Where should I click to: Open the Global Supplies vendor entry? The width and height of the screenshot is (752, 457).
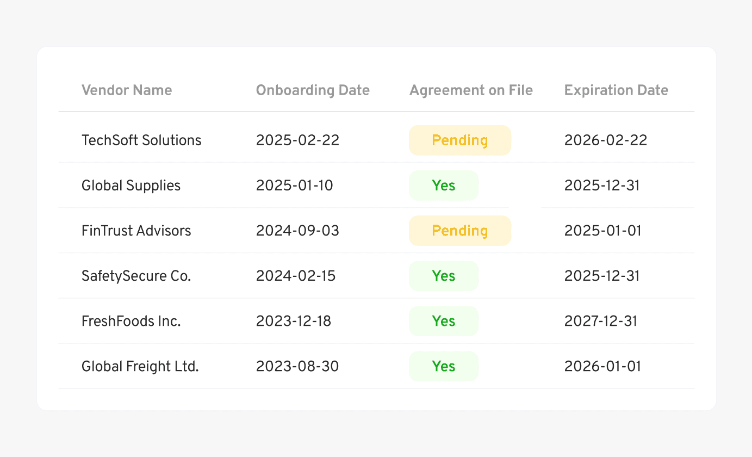point(131,186)
